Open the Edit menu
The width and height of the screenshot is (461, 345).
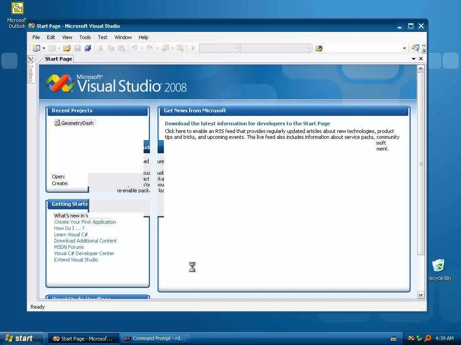(51, 37)
